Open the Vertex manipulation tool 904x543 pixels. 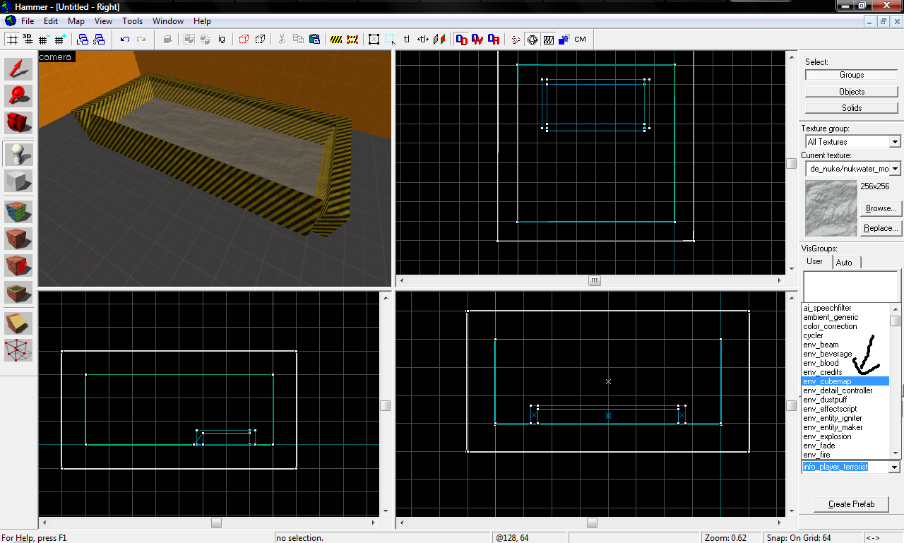[x=19, y=350]
